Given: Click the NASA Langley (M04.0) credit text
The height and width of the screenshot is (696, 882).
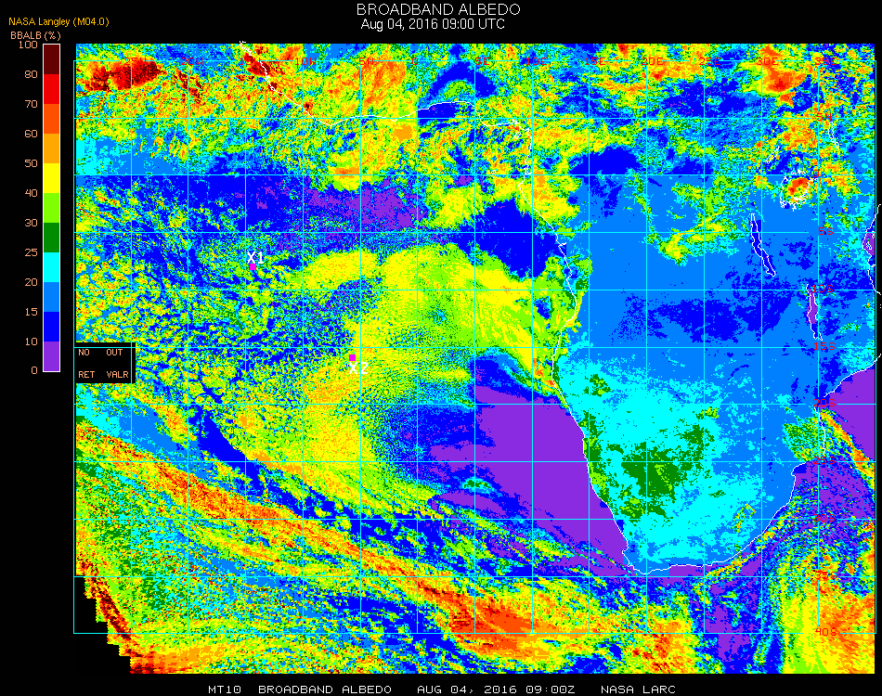Looking at the screenshot, I should [x=58, y=22].
